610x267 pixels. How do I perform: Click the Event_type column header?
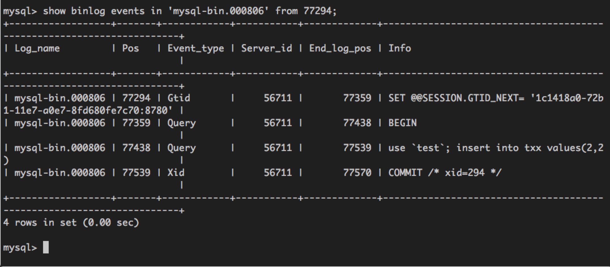point(196,48)
